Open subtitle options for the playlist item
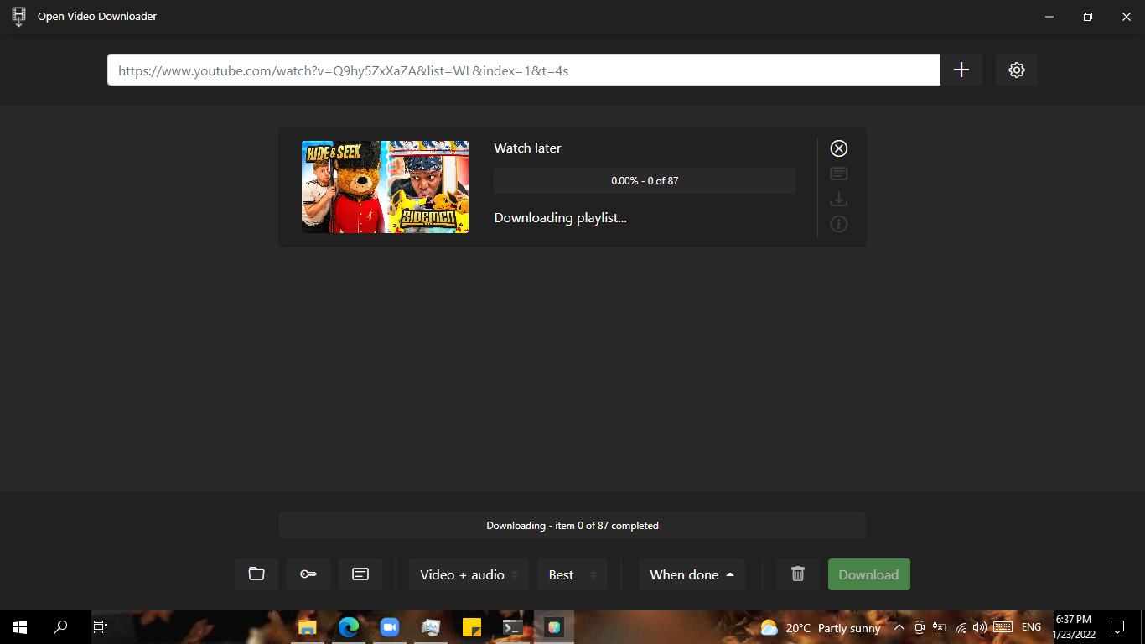Image resolution: width=1145 pixels, height=644 pixels. [x=838, y=174]
